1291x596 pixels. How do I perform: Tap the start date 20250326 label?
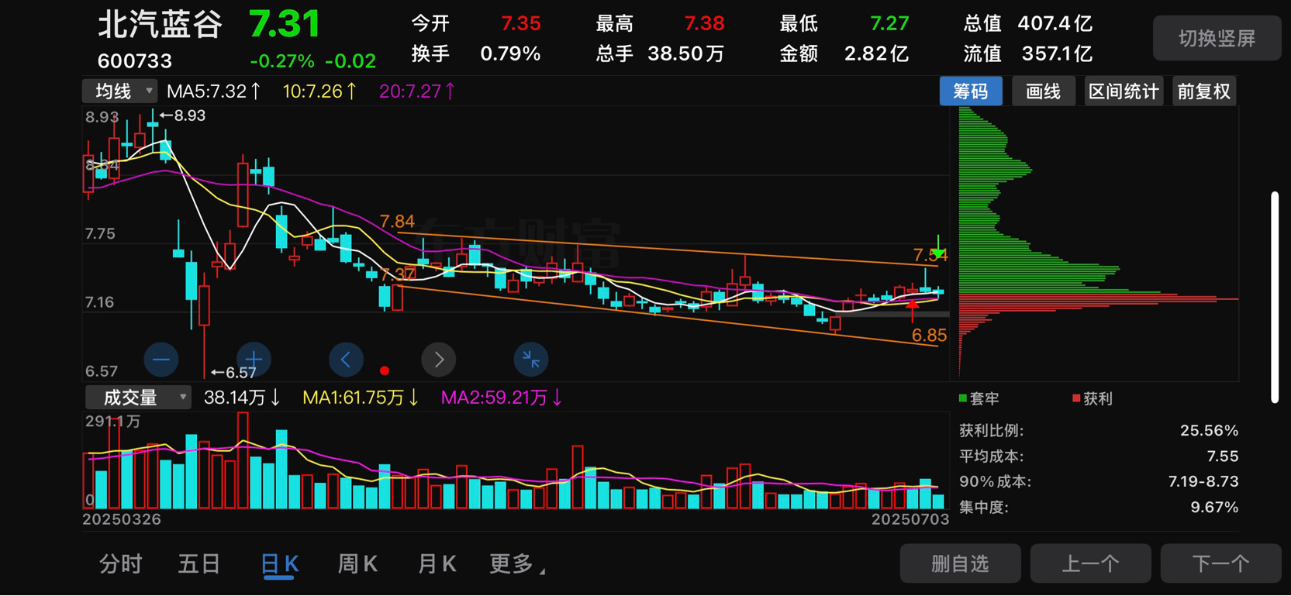coord(122,519)
